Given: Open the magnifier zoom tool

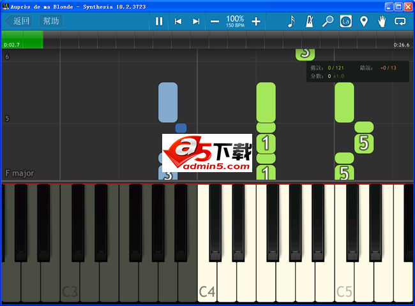Looking at the screenshot, I should (328, 21).
